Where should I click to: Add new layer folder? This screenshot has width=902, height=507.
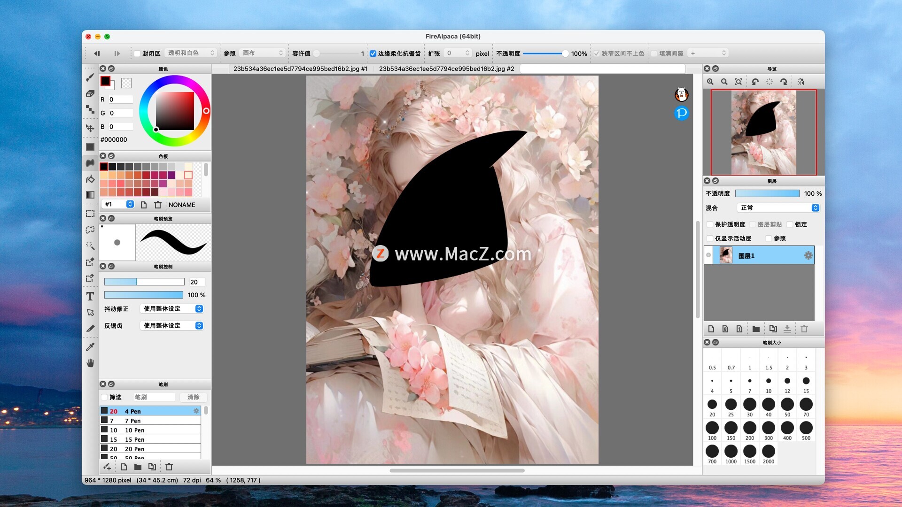pos(756,329)
